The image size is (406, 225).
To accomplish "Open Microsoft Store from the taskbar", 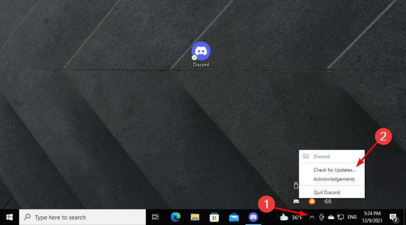I will pyautogui.click(x=214, y=217).
